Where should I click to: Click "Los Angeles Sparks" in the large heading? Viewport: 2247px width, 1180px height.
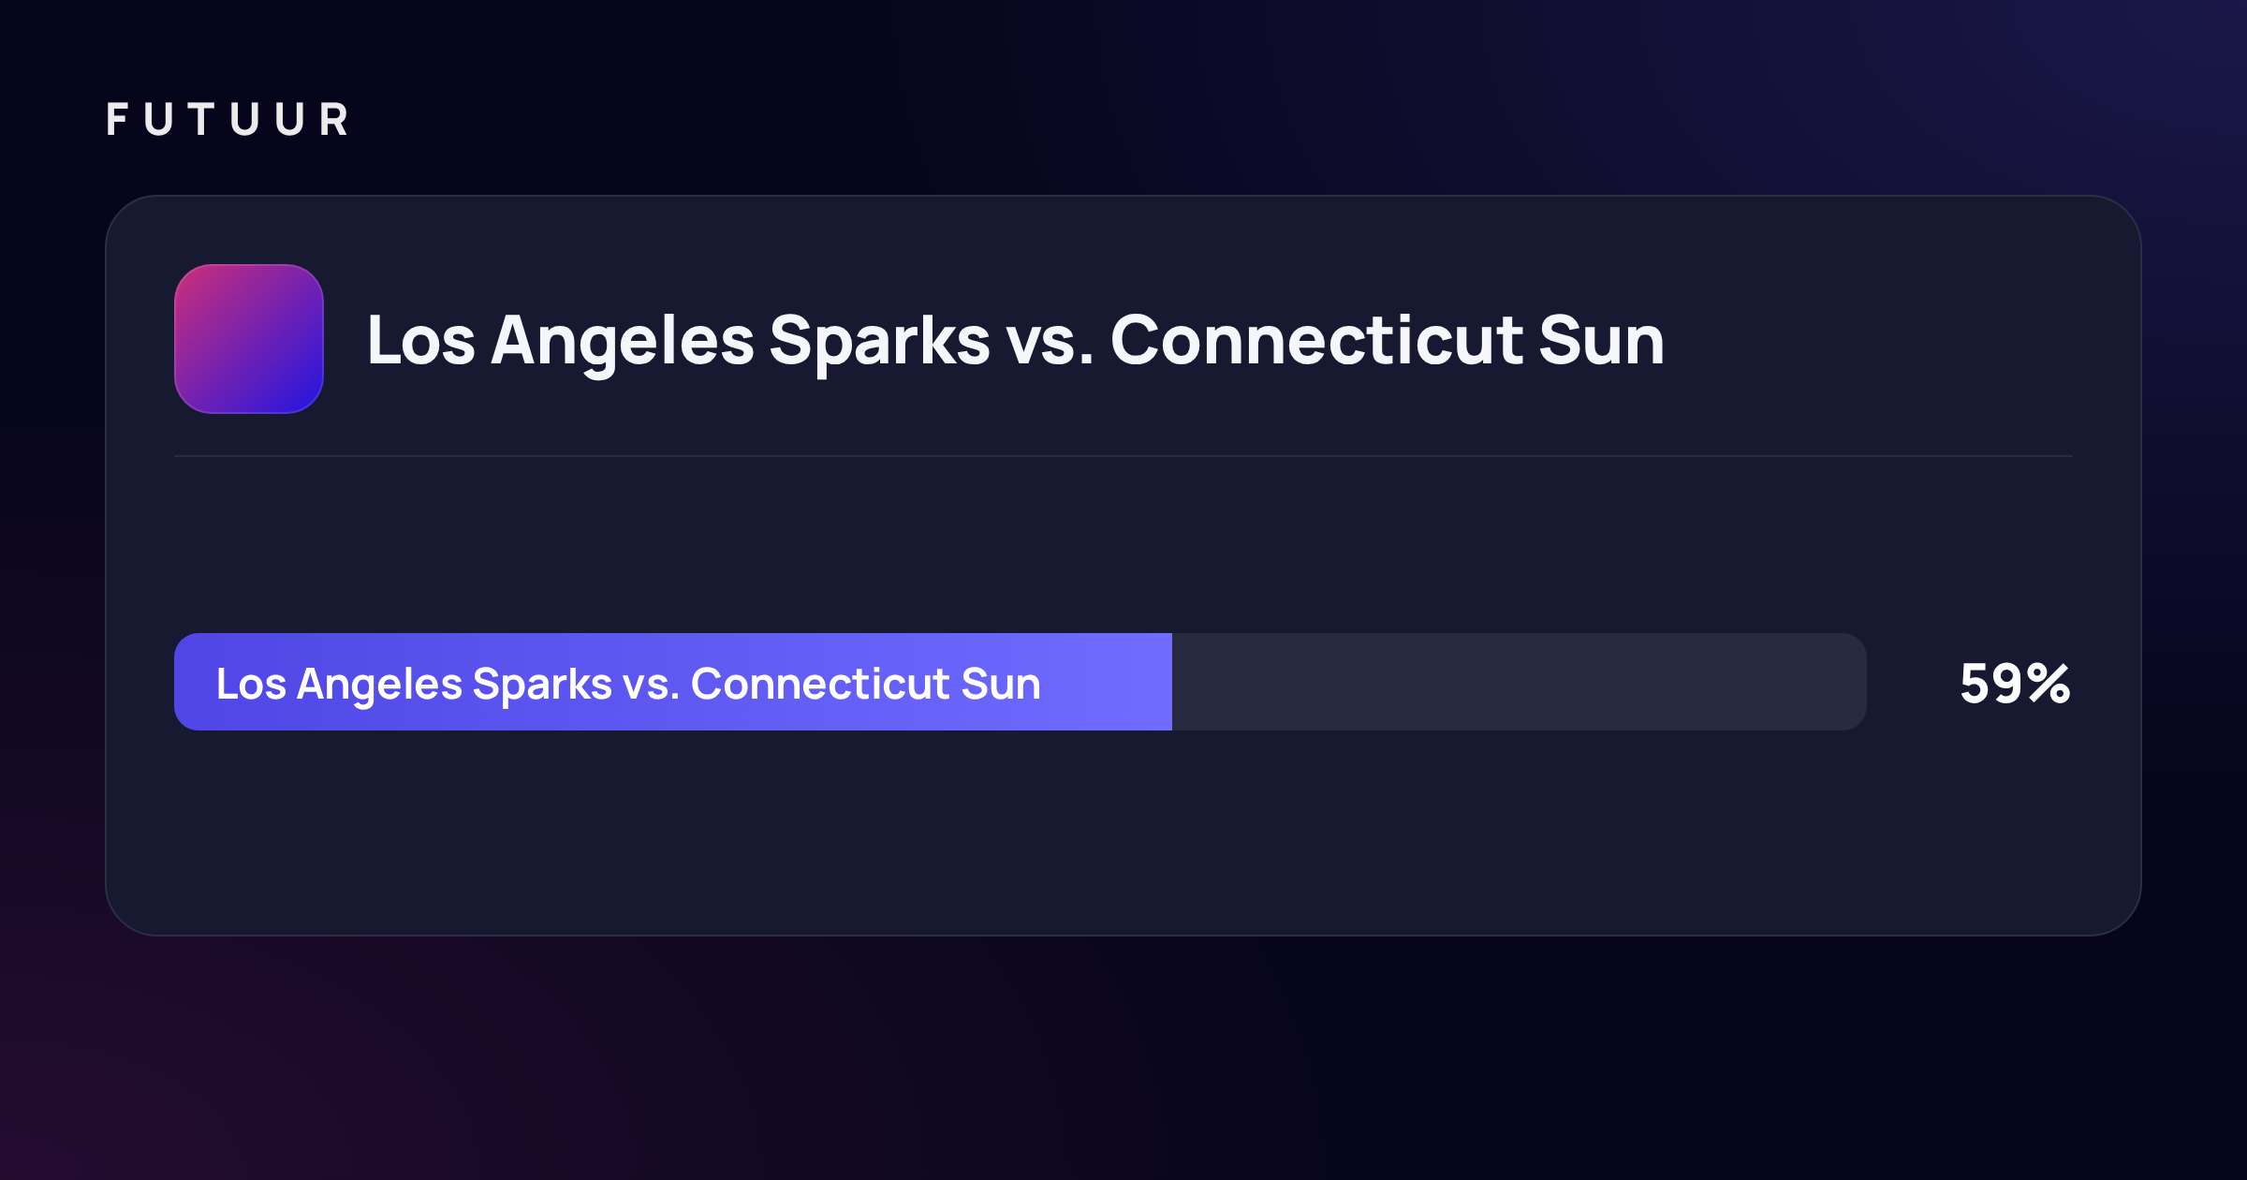pyautogui.click(x=679, y=342)
